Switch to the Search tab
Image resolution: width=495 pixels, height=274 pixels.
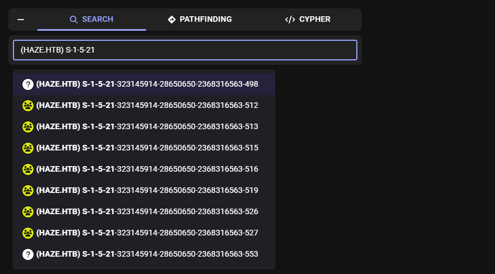point(92,20)
